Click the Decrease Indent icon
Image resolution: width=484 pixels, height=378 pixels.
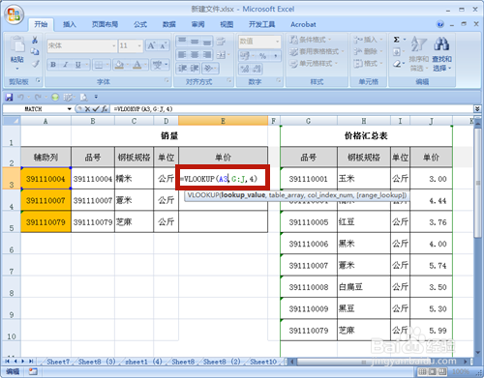tap(182, 69)
